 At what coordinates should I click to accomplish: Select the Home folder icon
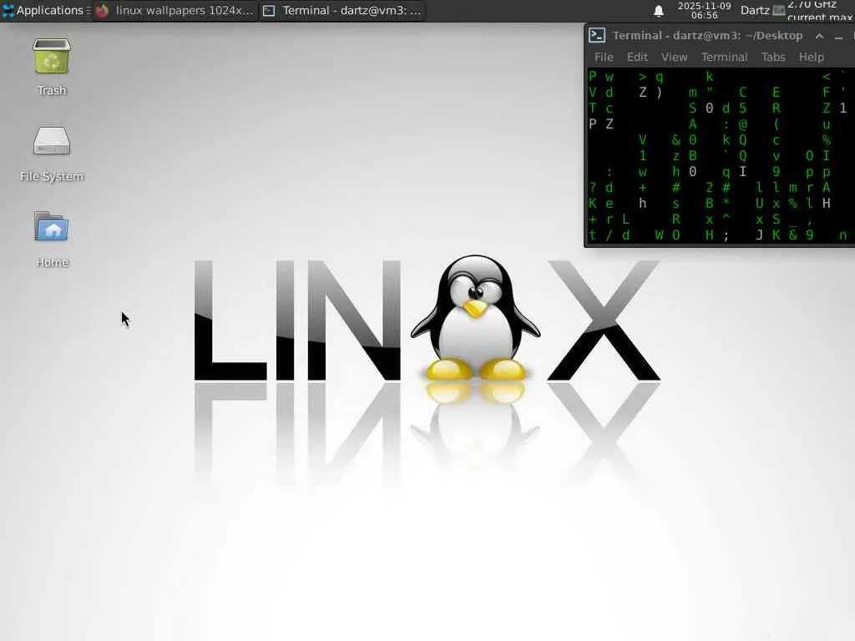pos(52,226)
